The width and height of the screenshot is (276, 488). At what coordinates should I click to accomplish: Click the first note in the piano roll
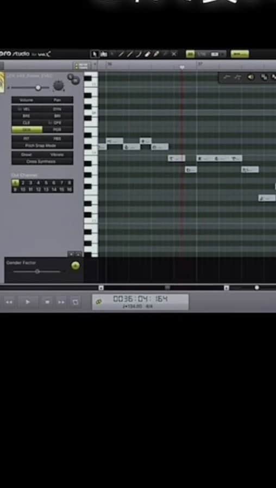click(102, 147)
